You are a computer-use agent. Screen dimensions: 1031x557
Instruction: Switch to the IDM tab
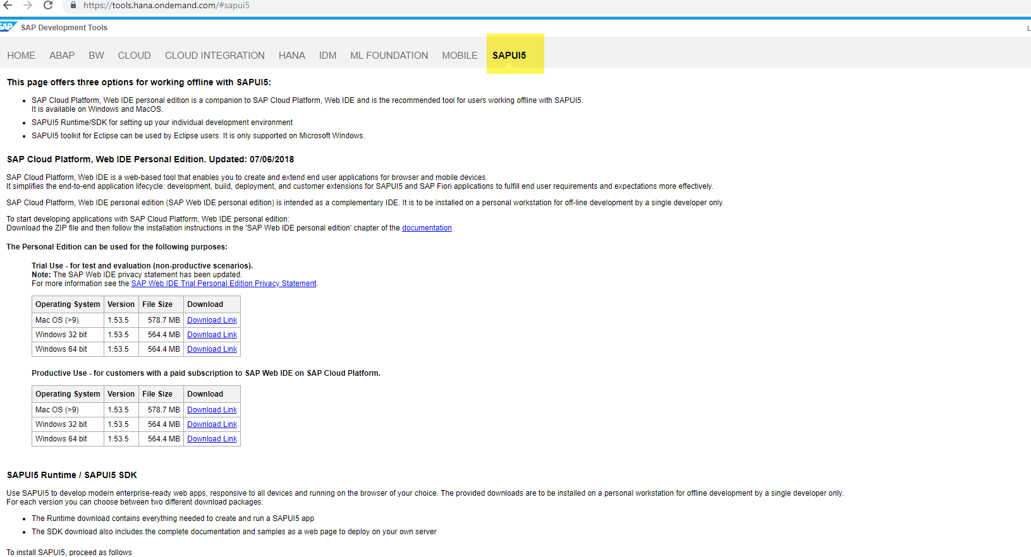[x=327, y=56]
